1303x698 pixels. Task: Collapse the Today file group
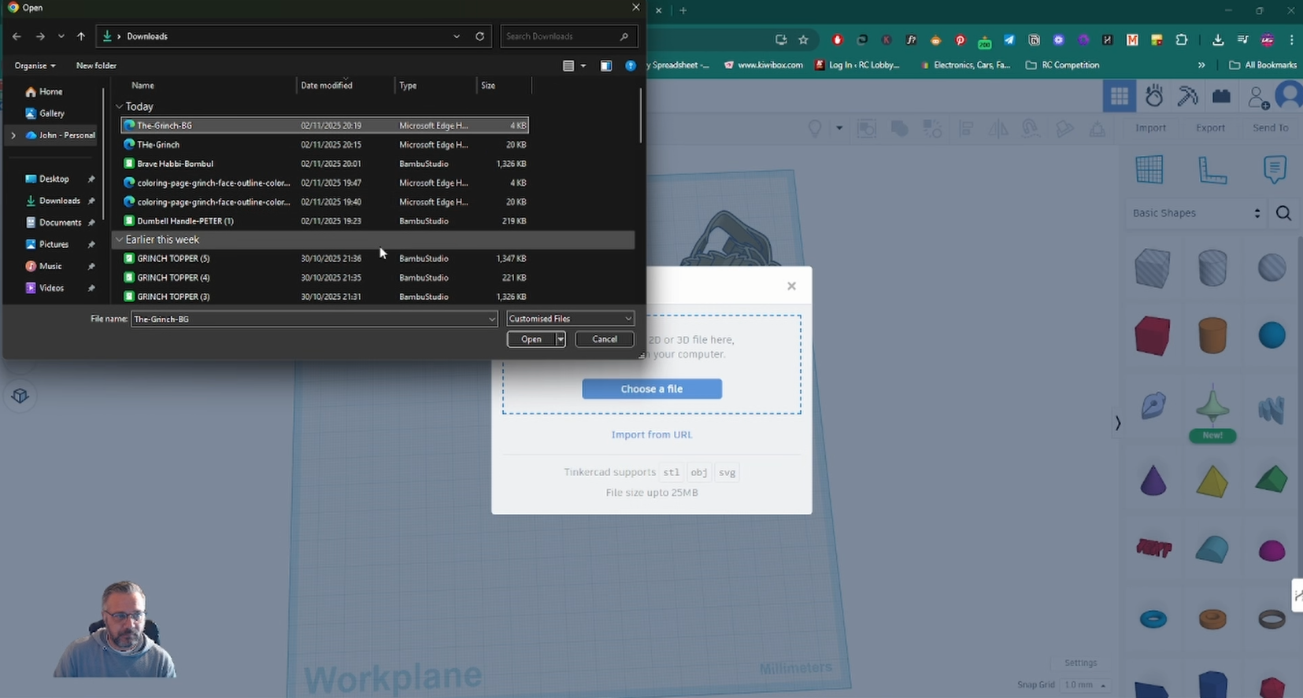[120, 106]
